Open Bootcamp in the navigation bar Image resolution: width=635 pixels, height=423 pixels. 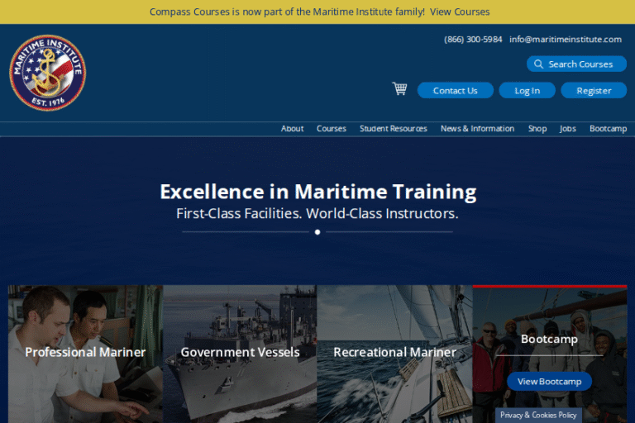608,129
